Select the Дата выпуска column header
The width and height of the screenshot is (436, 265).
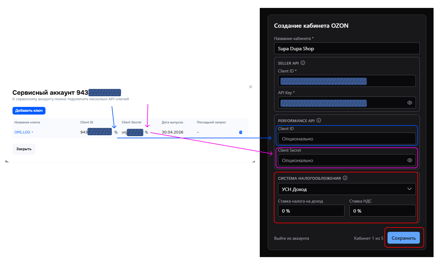click(172, 122)
